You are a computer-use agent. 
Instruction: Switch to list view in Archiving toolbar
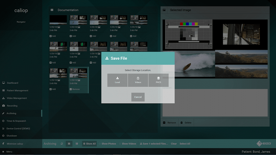[77, 144]
